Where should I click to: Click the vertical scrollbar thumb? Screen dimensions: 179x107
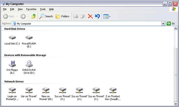(x=176, y=75)
